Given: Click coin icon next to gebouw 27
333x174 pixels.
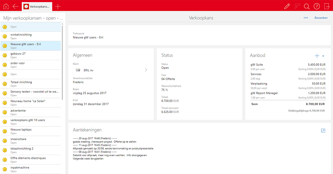Looking at the screenshot, I should click(5, 55).
